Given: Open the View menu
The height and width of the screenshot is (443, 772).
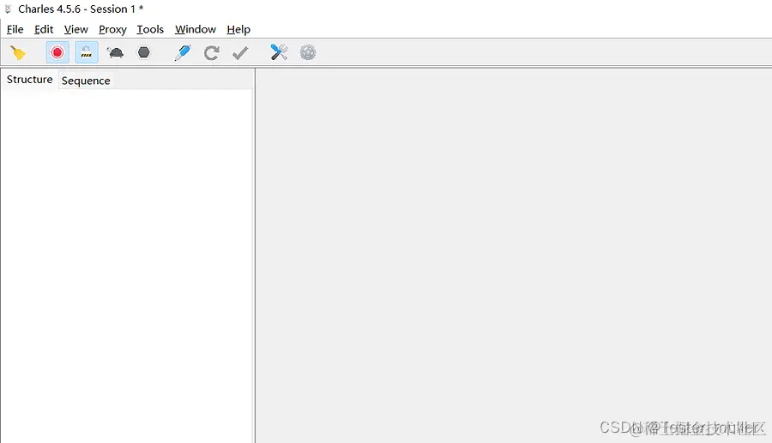Looking at the screenshot, I should (x=75, y=29).
